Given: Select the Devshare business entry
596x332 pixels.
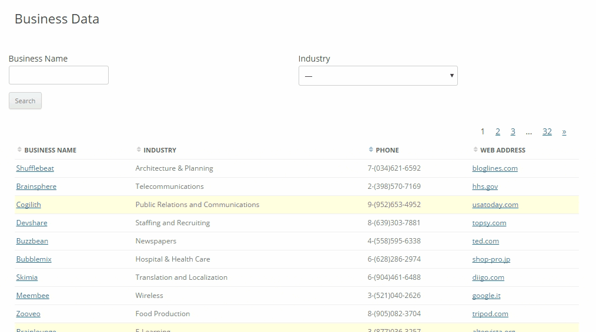Looking at the screenshot, I should pyautogui.click(x=32, y=223).
